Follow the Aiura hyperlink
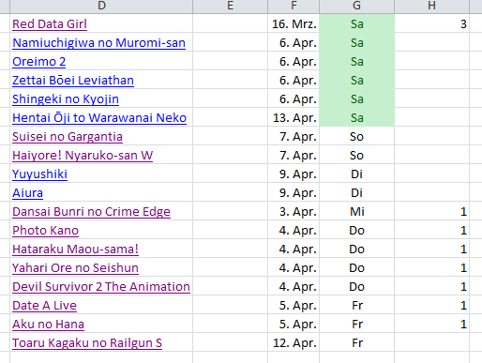Screen dimensions: 482x363 pos(27,193)
